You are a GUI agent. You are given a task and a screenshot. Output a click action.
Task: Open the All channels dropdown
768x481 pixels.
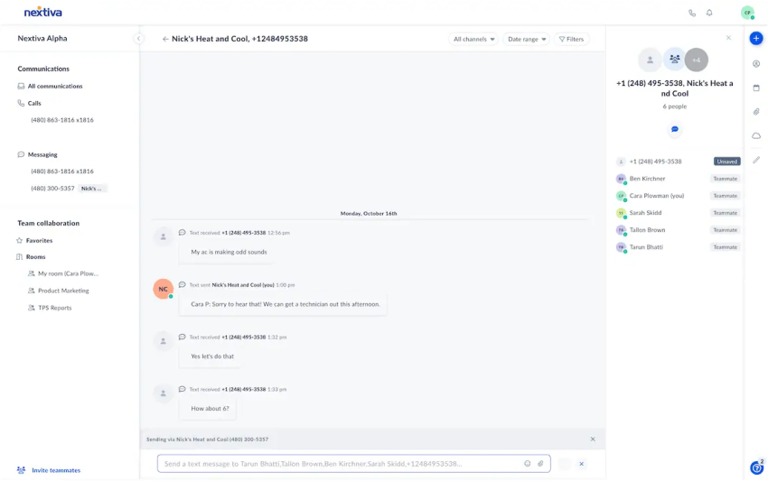(x=473, y=39)
